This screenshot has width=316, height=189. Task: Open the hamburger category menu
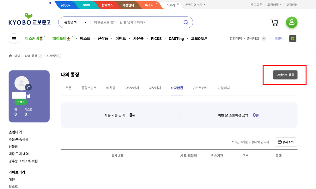click(14, 38)
